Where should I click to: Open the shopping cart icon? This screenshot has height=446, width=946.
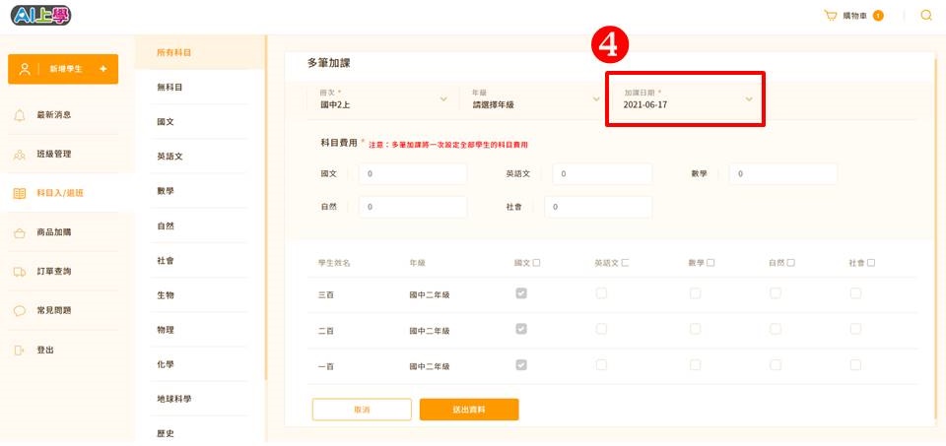coord(831,16)
